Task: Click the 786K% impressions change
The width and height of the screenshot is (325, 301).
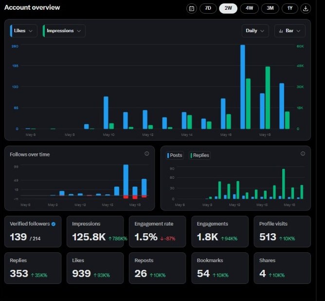Action: coord(118,239)
